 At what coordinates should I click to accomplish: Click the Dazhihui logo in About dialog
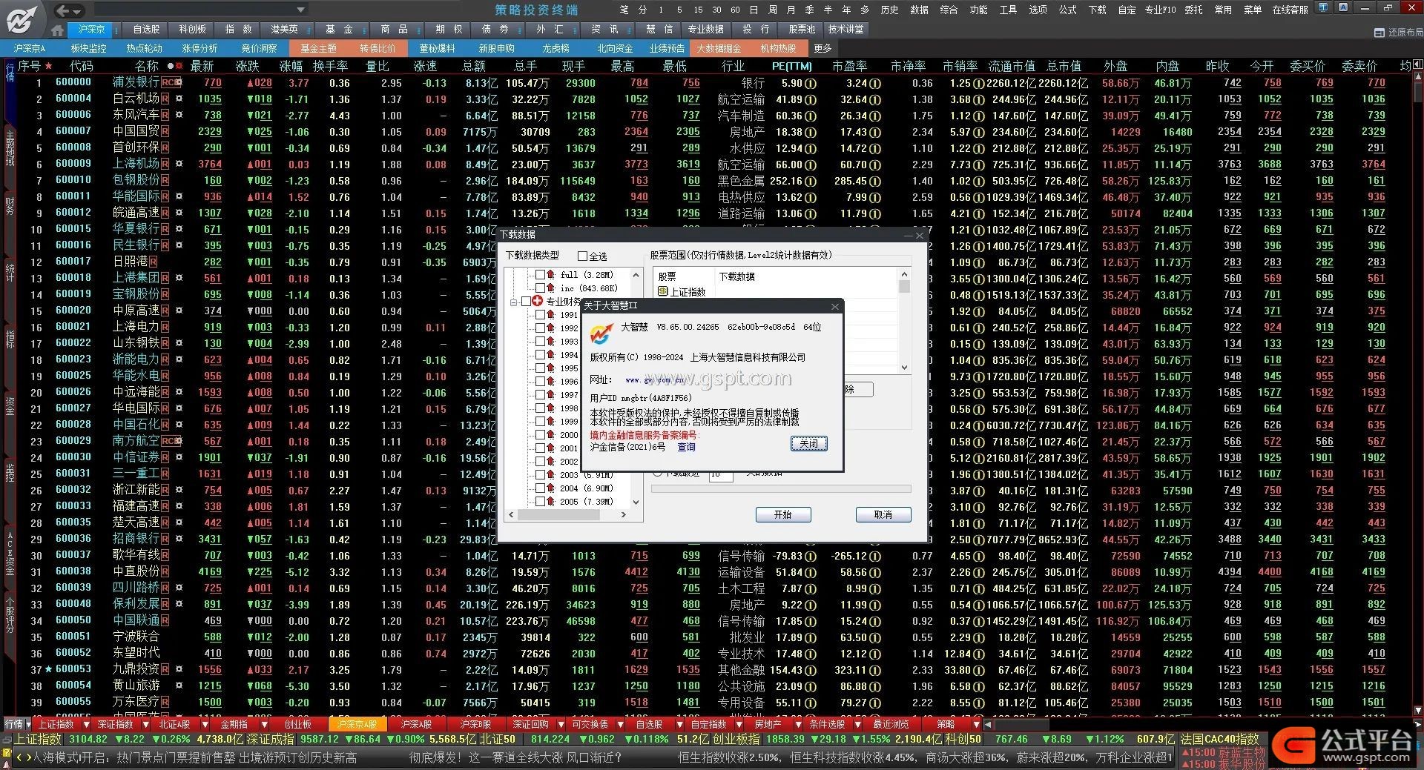click(x=601, y=333)
